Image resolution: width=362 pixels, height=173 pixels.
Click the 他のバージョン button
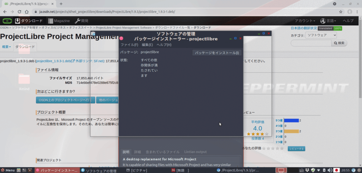tap(108, 100)
